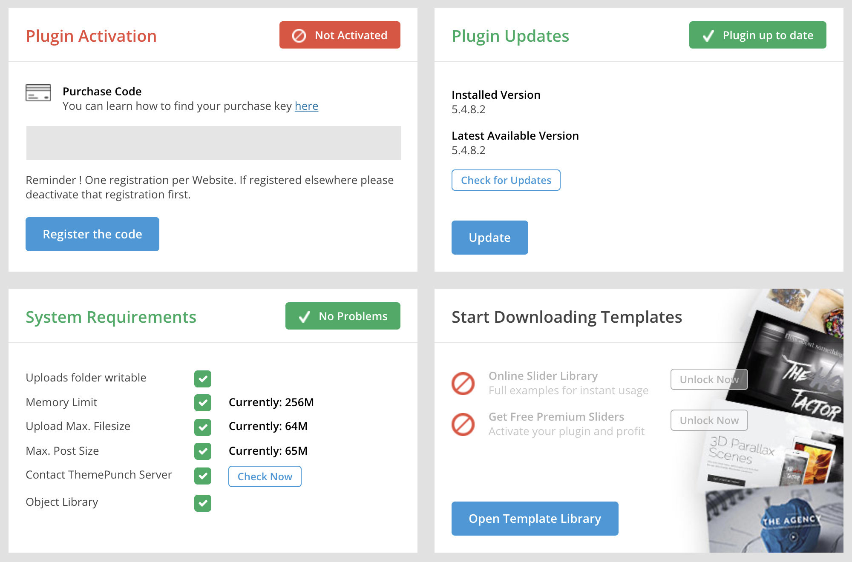Click the Plugin Activation heading
The image size is (852, 562).
pos(91,36)
